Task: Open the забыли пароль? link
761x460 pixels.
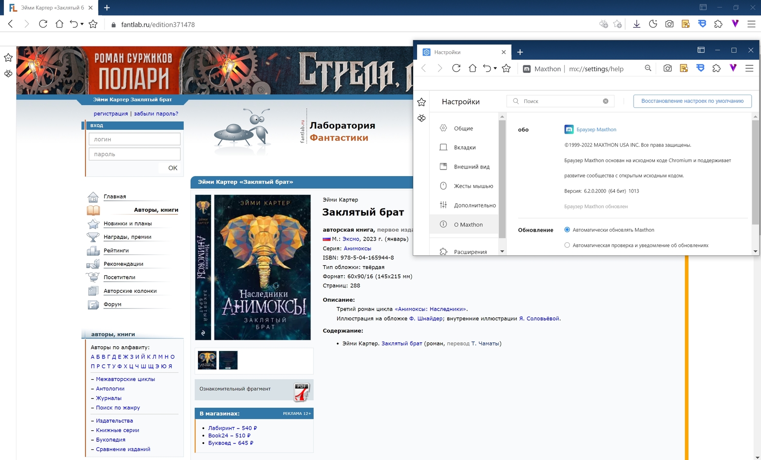Action: 156,113
